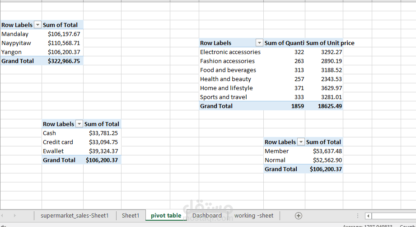Select quantity cell 322
This screenshot has height=227, width=416.
tap(285, 52)
